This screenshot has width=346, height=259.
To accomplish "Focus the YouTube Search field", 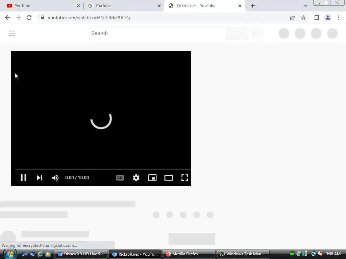I will [x=158, y=33].
